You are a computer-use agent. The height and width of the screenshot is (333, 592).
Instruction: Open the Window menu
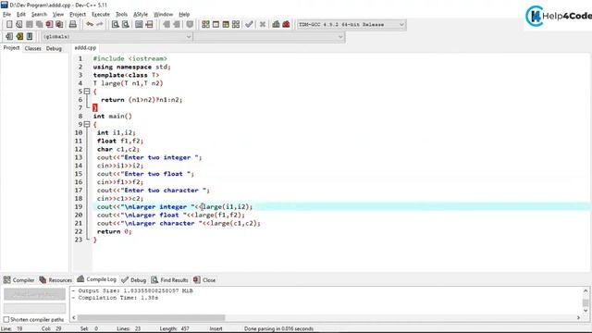[163, 15]
